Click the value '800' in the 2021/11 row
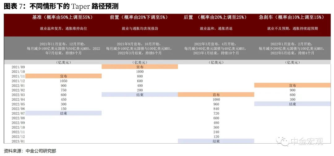 pyautogui.click(x=140, y=76)
